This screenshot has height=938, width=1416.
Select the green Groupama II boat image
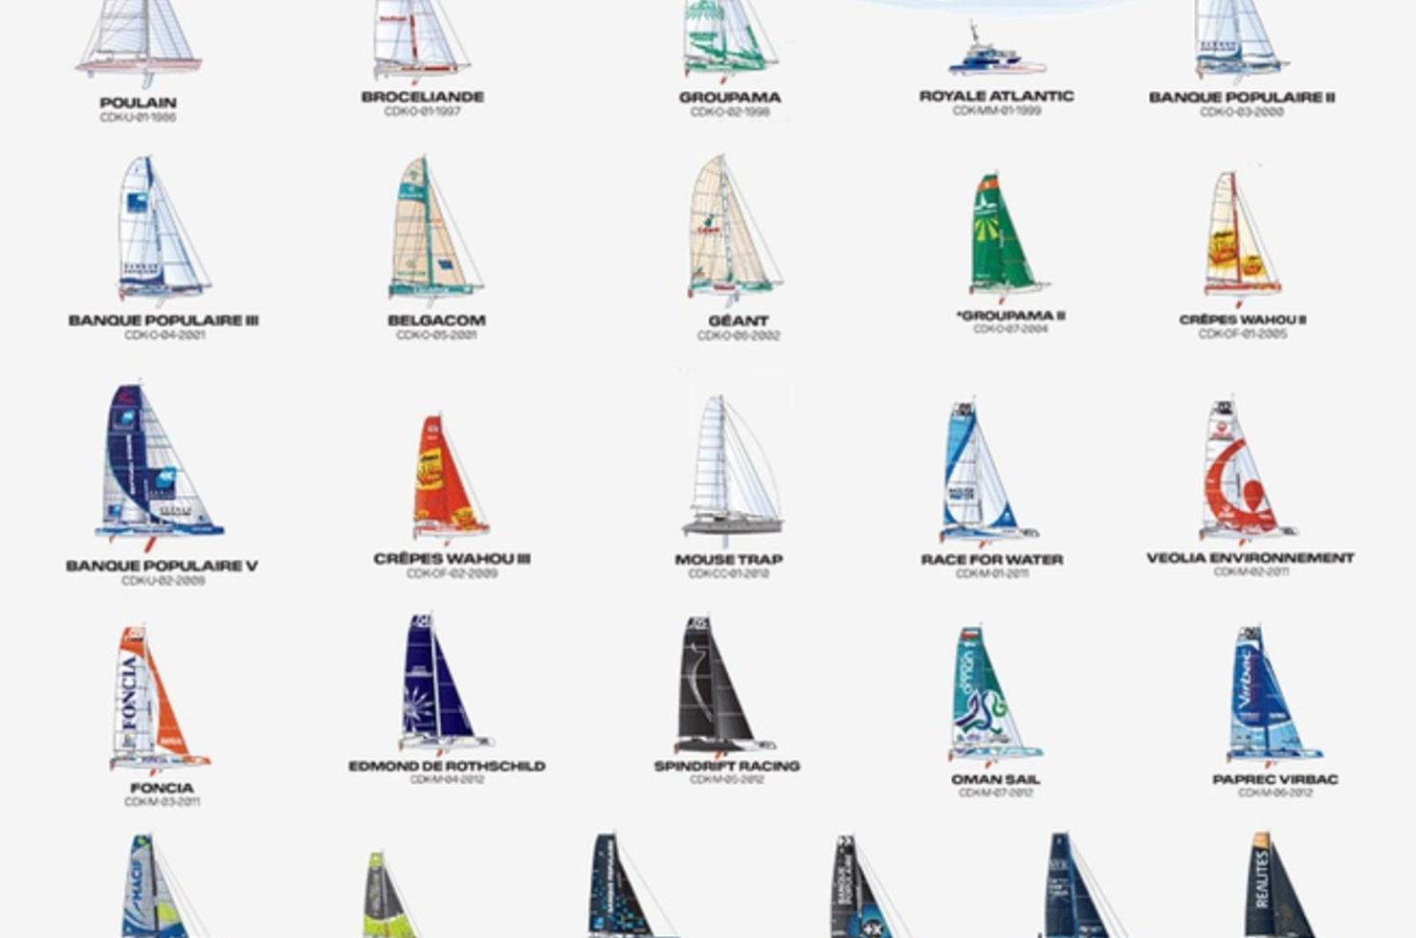(x=1007, y=236)
